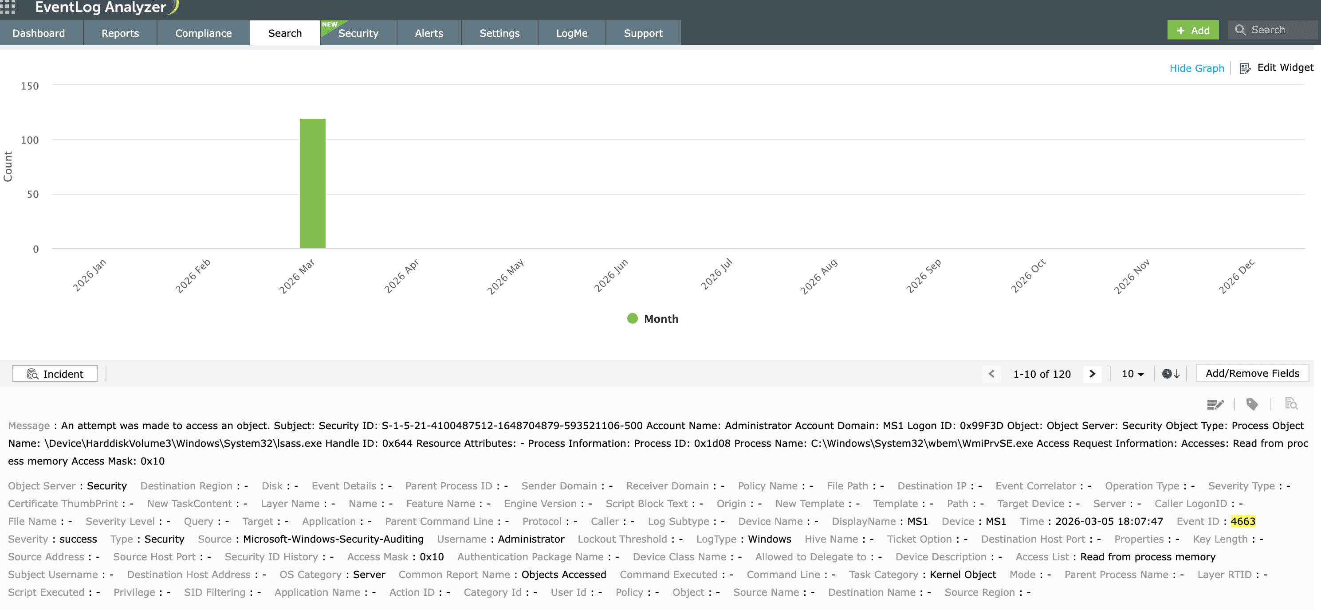
Task: Open the Dashboard tab
Action: pos(39,33)
